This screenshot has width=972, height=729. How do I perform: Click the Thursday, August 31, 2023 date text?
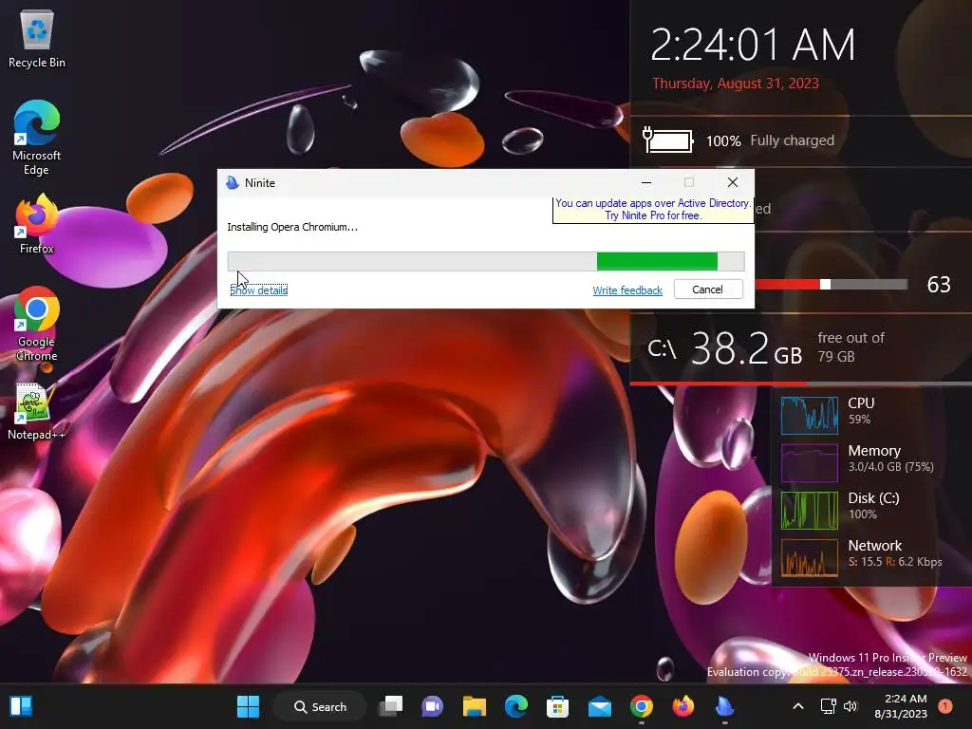pyautogui.click(x=736, y=84)
